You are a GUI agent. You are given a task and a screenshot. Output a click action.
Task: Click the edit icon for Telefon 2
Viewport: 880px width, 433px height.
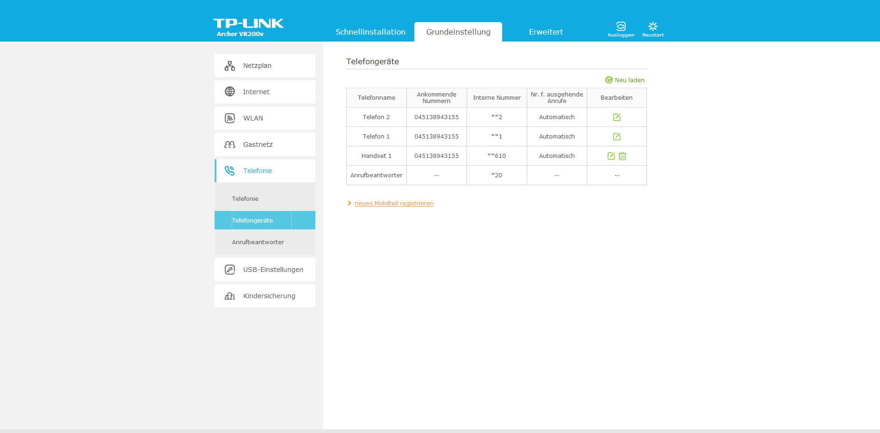pyautogui.click(x=616, y=117)
